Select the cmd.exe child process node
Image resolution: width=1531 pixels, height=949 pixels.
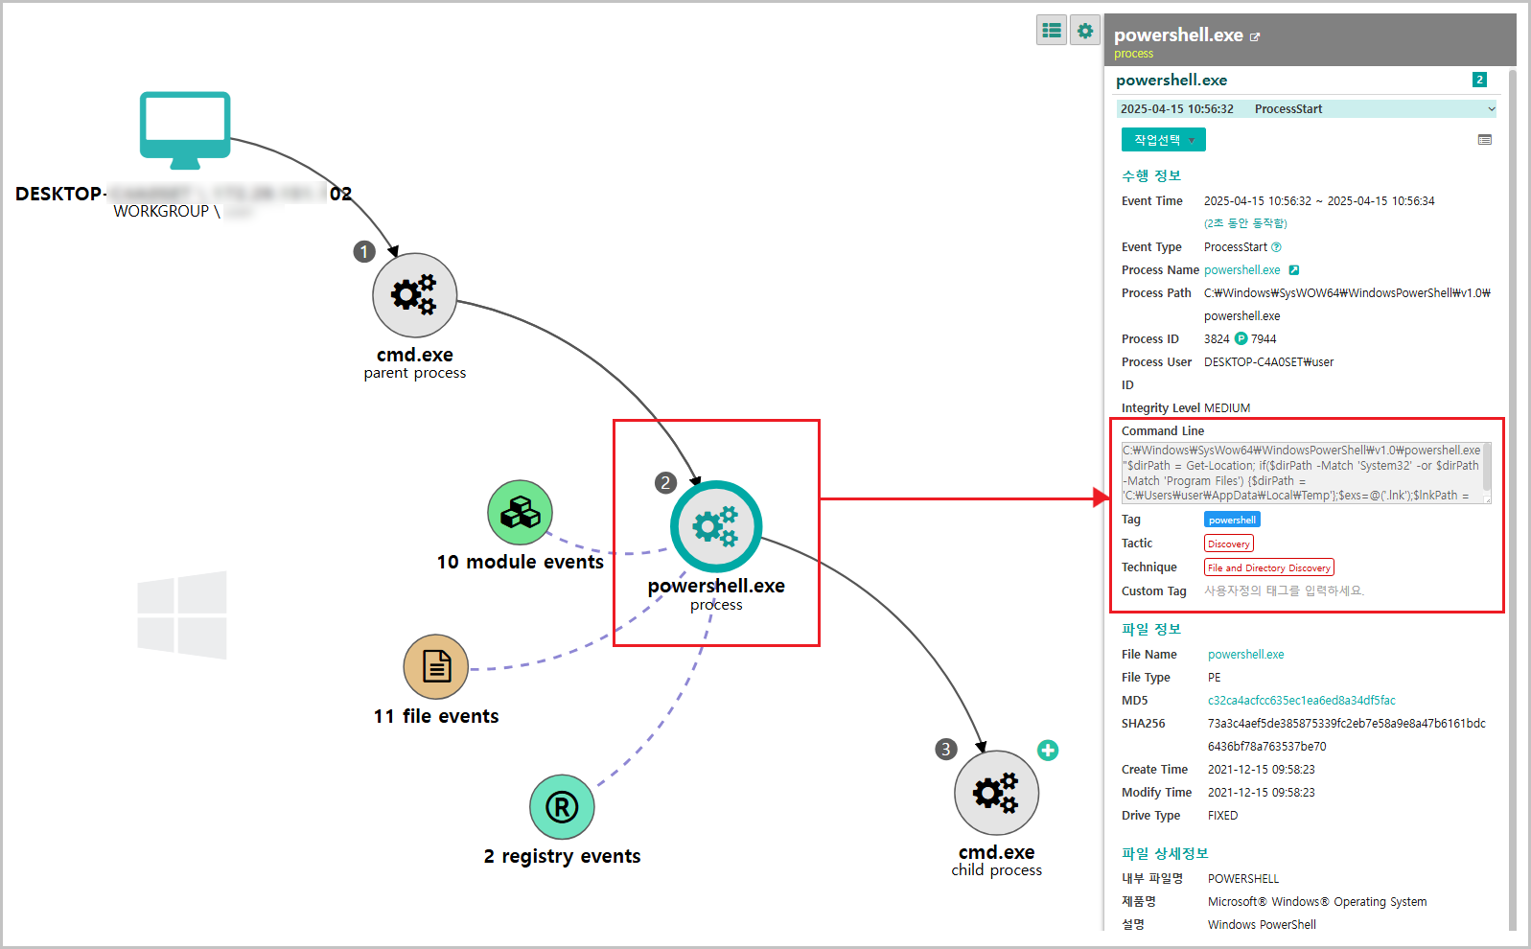(996, 793)
